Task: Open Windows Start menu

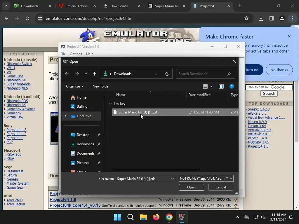Action: 117,217
